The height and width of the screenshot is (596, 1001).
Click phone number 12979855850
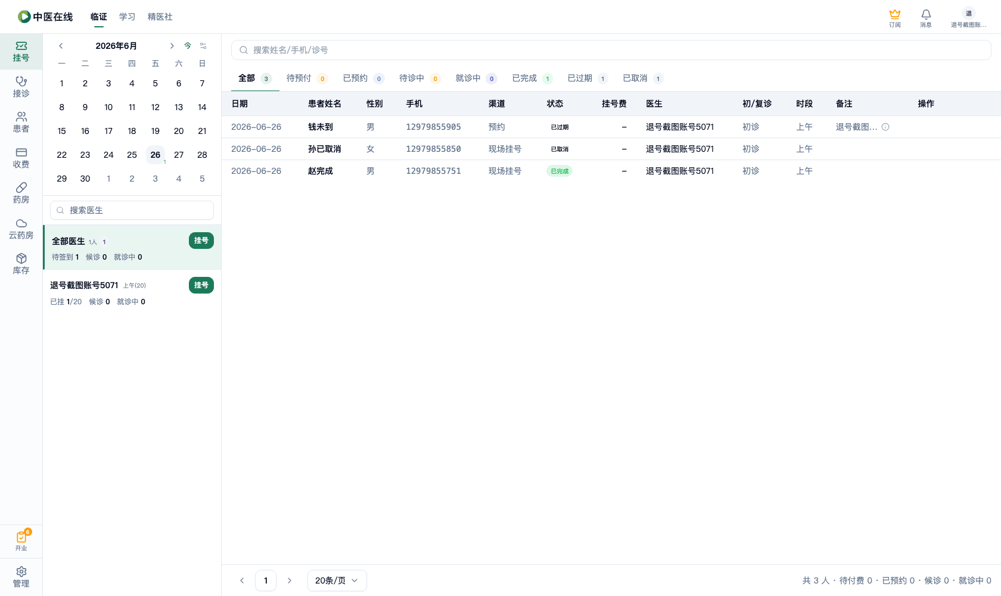pyautogui.click(x=433, y=149)
